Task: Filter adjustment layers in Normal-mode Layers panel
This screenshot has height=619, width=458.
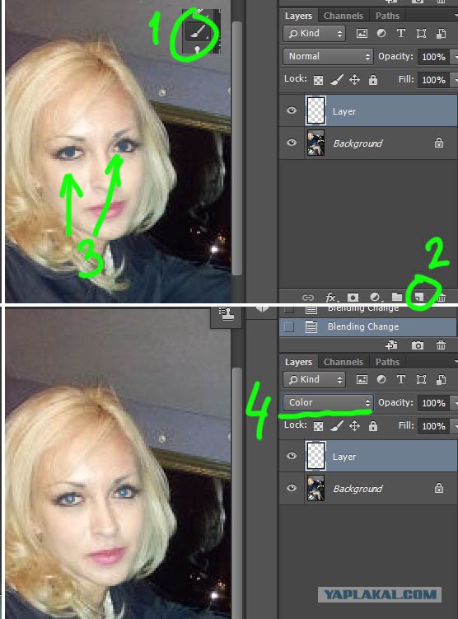Action: tap(381, 34)
